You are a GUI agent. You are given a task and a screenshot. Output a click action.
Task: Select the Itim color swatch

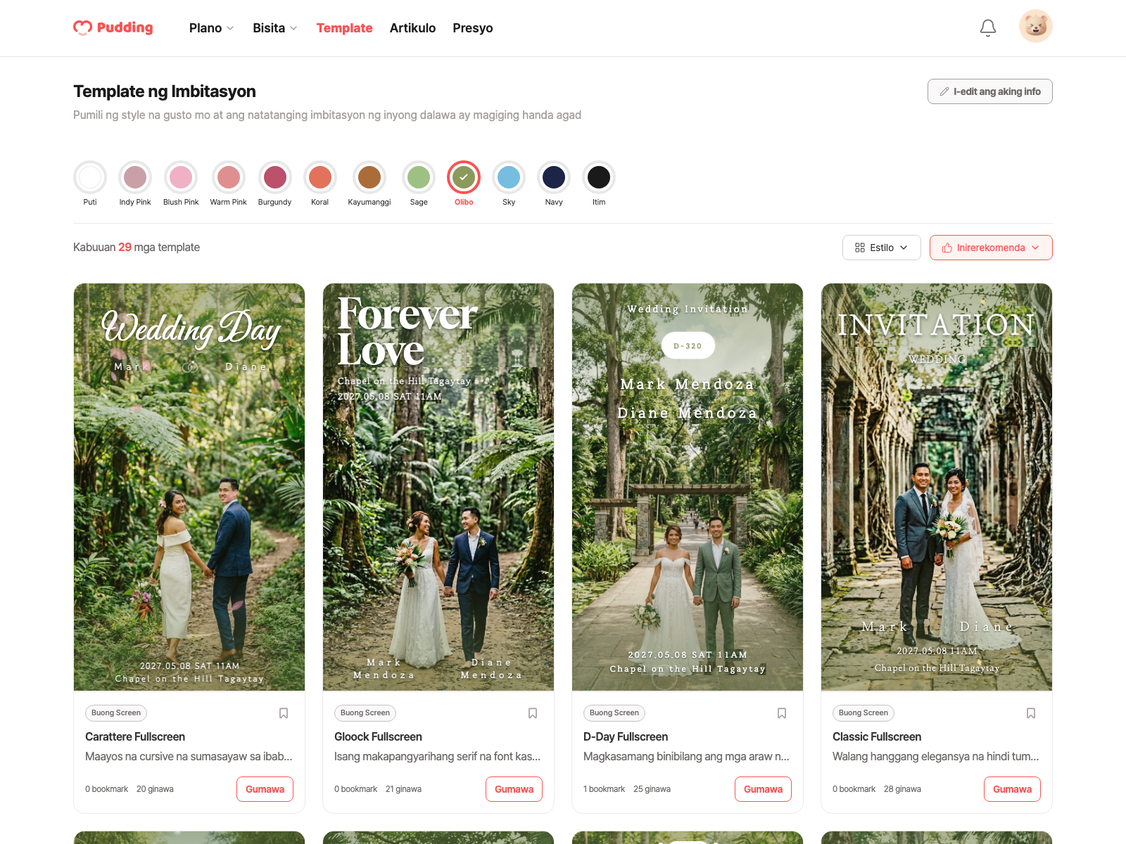click(x=599, y=177)
